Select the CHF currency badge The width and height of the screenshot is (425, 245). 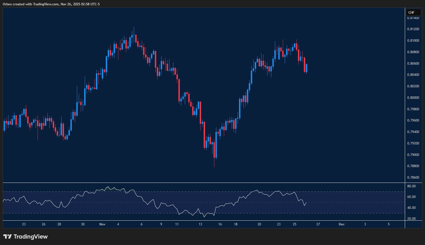[x=413, y=12]
